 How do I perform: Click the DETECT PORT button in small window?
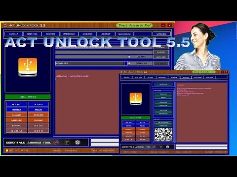(x=163, y=84)
